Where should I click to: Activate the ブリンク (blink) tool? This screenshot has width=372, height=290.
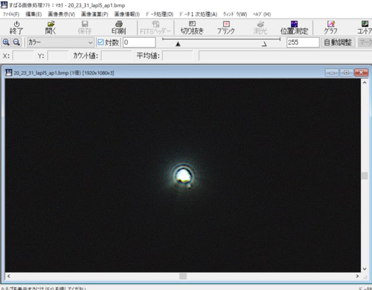click(226, 28)
